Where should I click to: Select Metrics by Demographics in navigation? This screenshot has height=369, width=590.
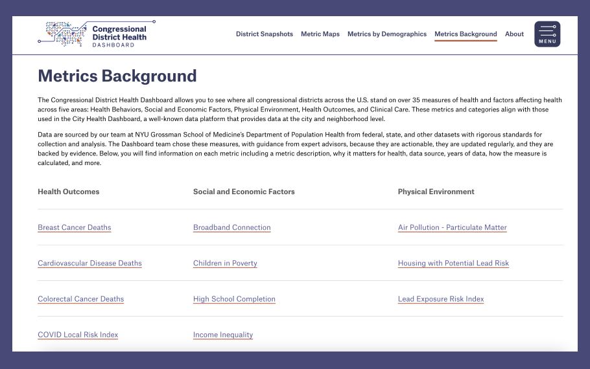point(386,34)
